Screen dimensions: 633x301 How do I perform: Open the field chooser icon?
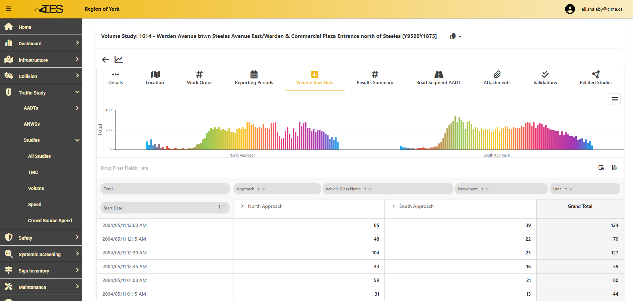601,168
